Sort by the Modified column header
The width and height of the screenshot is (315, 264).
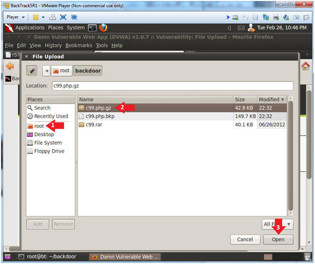[x=272, y=100]
